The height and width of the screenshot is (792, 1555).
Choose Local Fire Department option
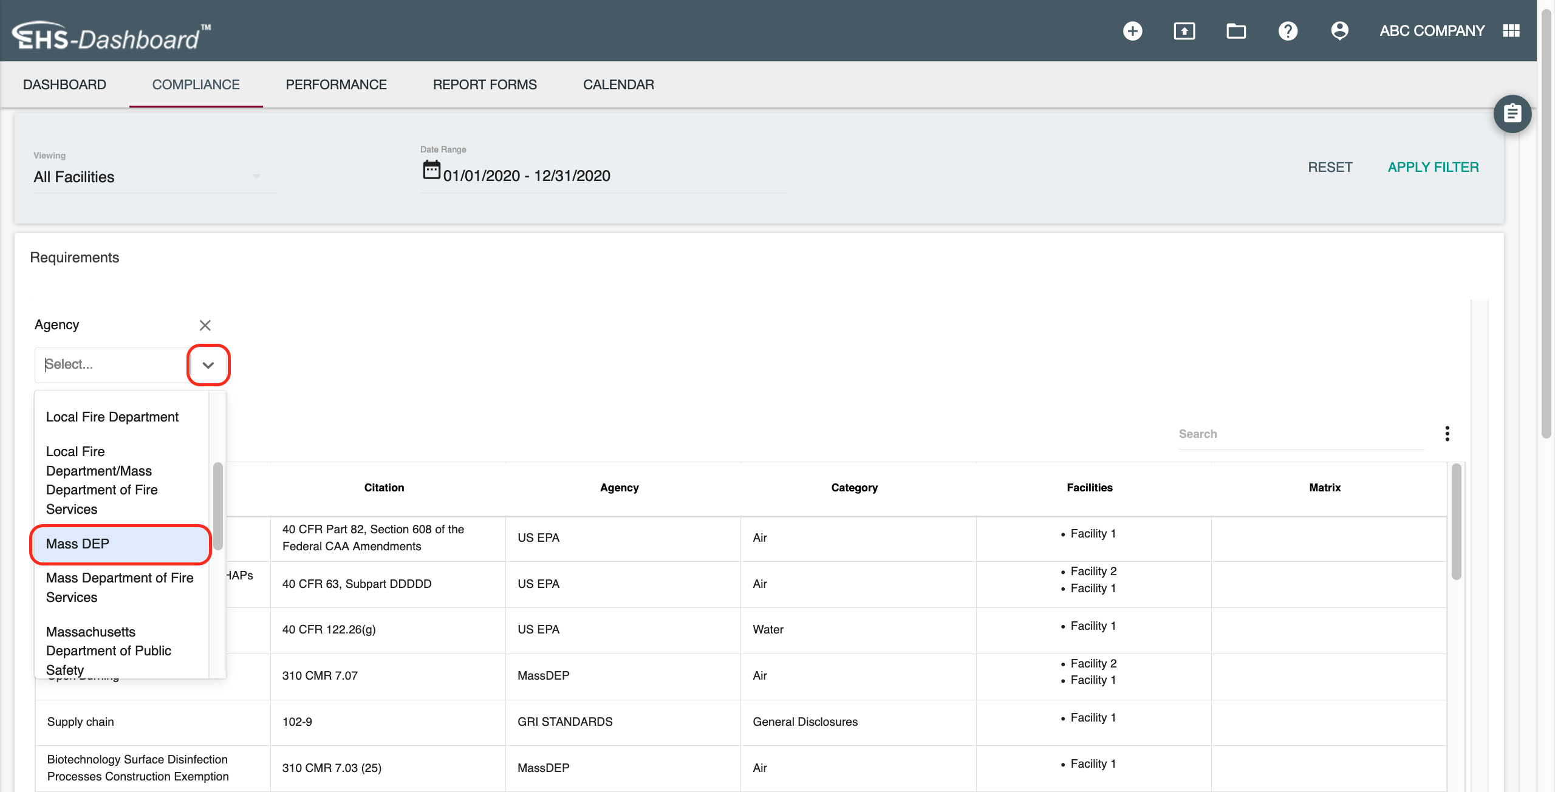[x=112, y=417]
